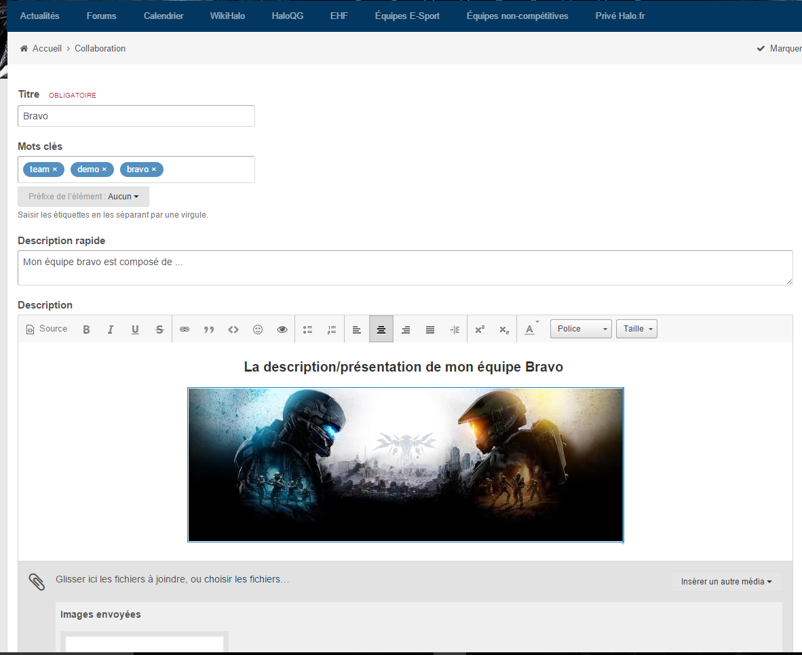Image resolution: width=802 pixels, height=655 pixels.
Task: Click the Marquer link with the checkmark
Action: tap(779, 48)
